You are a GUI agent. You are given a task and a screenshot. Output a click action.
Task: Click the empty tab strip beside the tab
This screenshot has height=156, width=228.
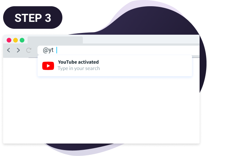[x=141, y=39]
